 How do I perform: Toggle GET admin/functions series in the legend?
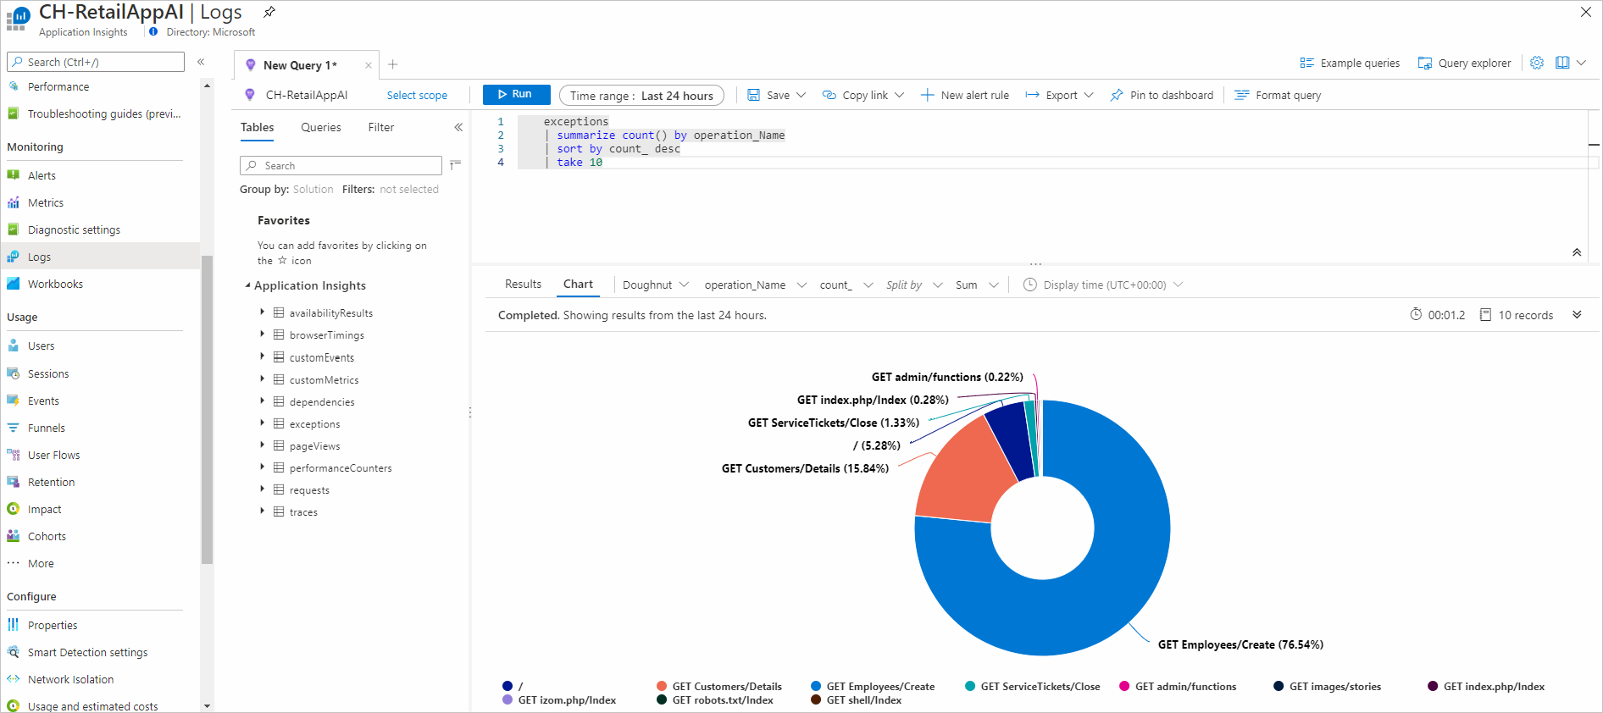1184,687
